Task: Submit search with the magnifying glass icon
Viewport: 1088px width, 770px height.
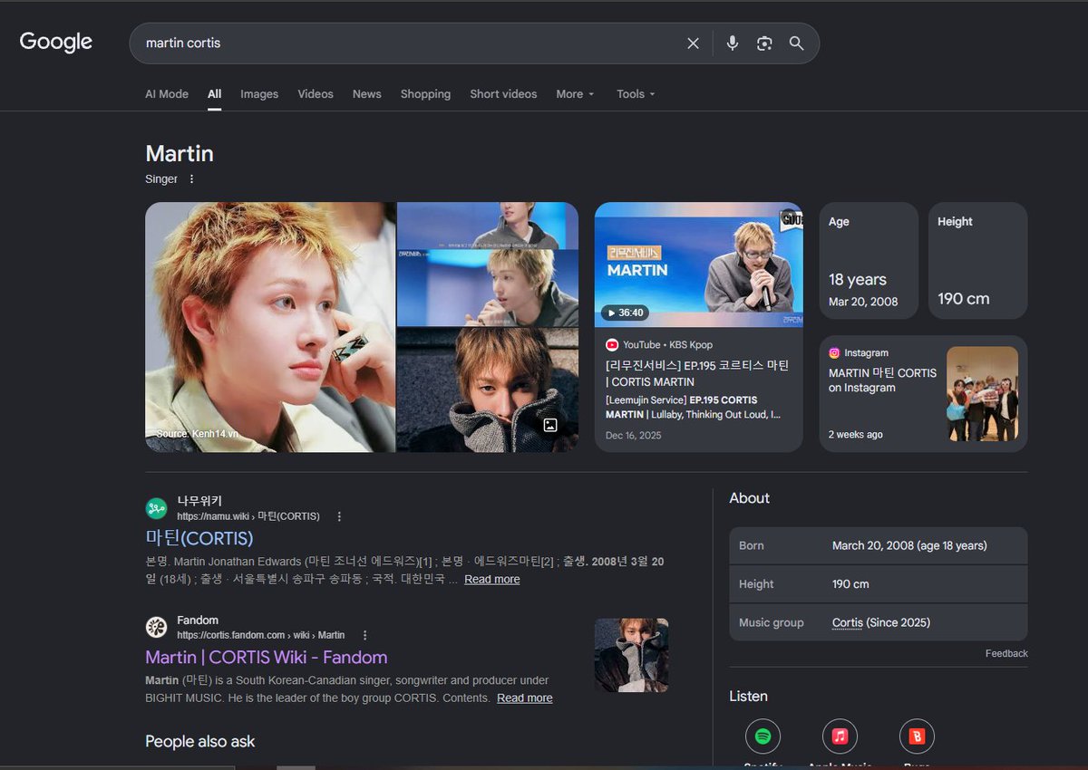Action: (x=796, y=43)
